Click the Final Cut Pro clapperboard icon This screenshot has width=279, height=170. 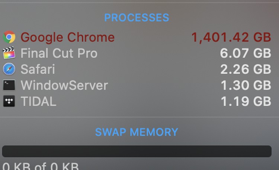(x=9, y=53)
